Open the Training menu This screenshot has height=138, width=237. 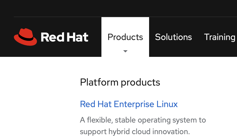[220, 37]
